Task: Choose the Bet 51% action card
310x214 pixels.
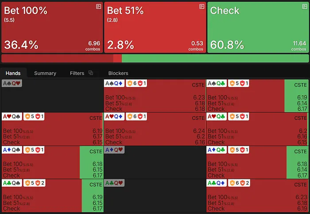Action: point(155,27)
